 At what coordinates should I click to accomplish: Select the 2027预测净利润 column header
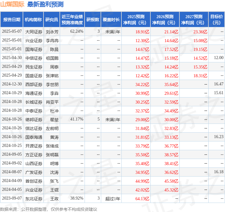pos(194,20)
